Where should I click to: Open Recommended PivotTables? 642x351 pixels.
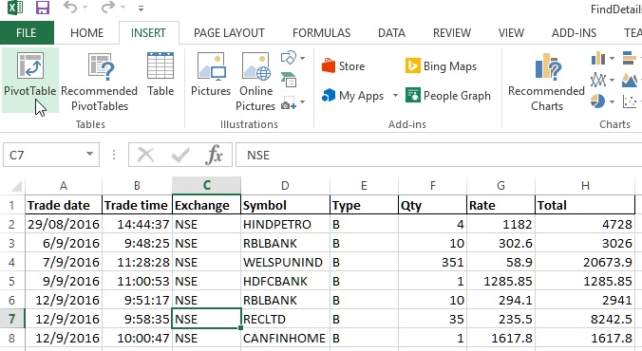[x=100, y=82]
